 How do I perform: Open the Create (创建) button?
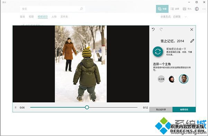pyautogui.click(x=162, y=9)
